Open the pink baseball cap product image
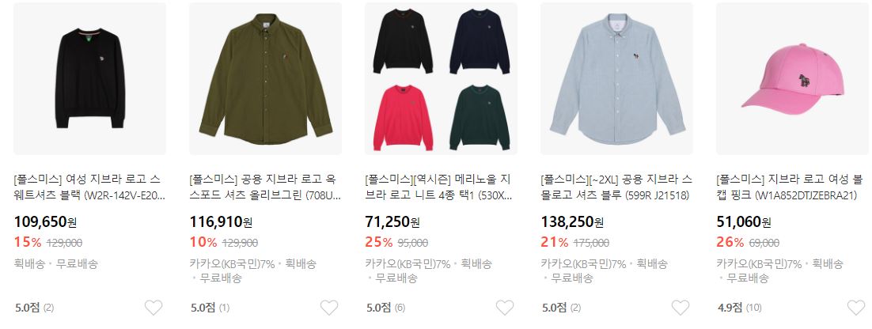Viewport: 872px width, 329px height. (793, 78)
